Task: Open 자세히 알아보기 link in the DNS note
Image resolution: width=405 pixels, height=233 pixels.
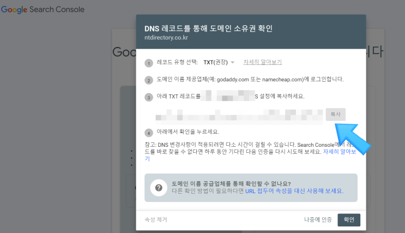Action: [x=340, y=152]
